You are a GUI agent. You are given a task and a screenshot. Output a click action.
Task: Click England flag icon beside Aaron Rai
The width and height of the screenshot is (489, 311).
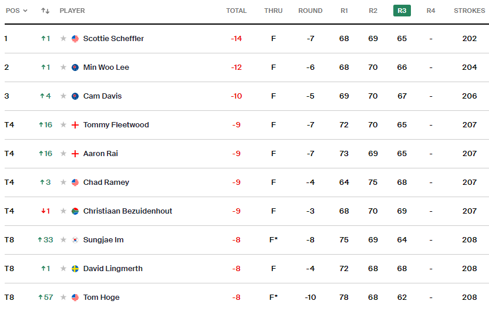point(75,154)
